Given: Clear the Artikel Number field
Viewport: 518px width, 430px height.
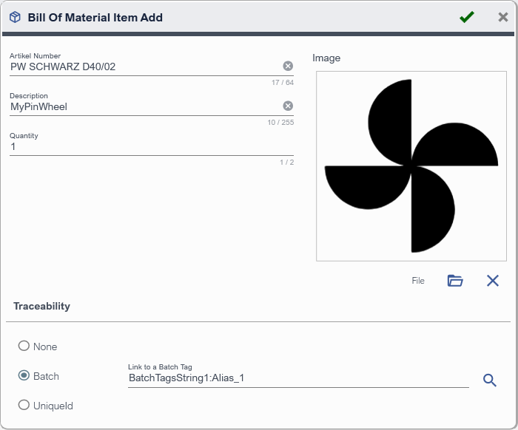Looking at the screenshot, I should tap(288, 66).
